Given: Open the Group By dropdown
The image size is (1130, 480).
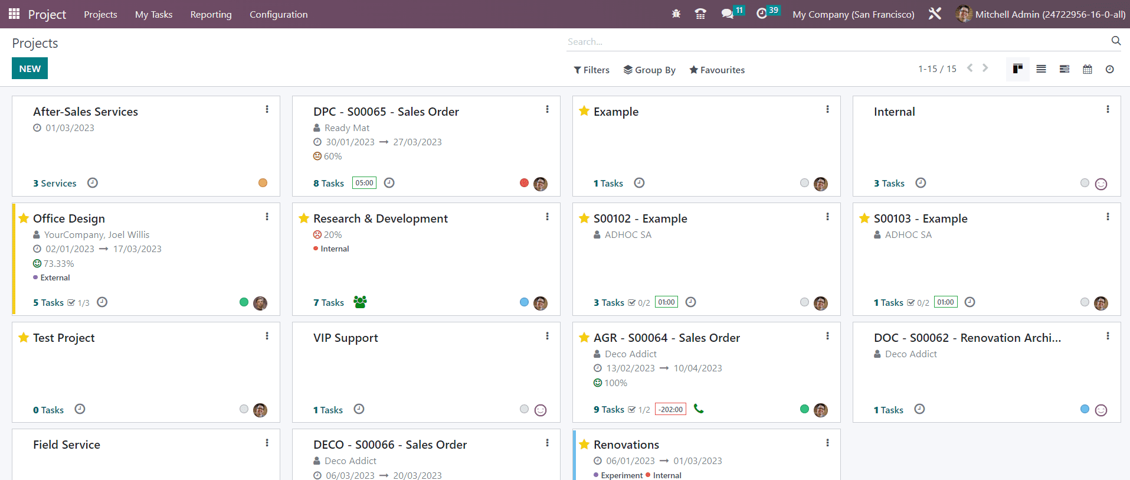Looking at the screenshot, I should click(649, 70).
